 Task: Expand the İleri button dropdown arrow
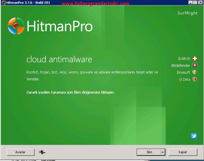point(163,152)
